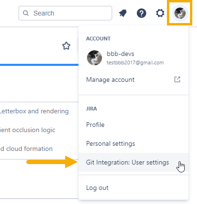
Task: Open the help question mark icon
Action: (x=142, y=13)
